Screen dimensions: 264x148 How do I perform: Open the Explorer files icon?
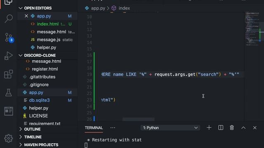(x=8, y=2)
